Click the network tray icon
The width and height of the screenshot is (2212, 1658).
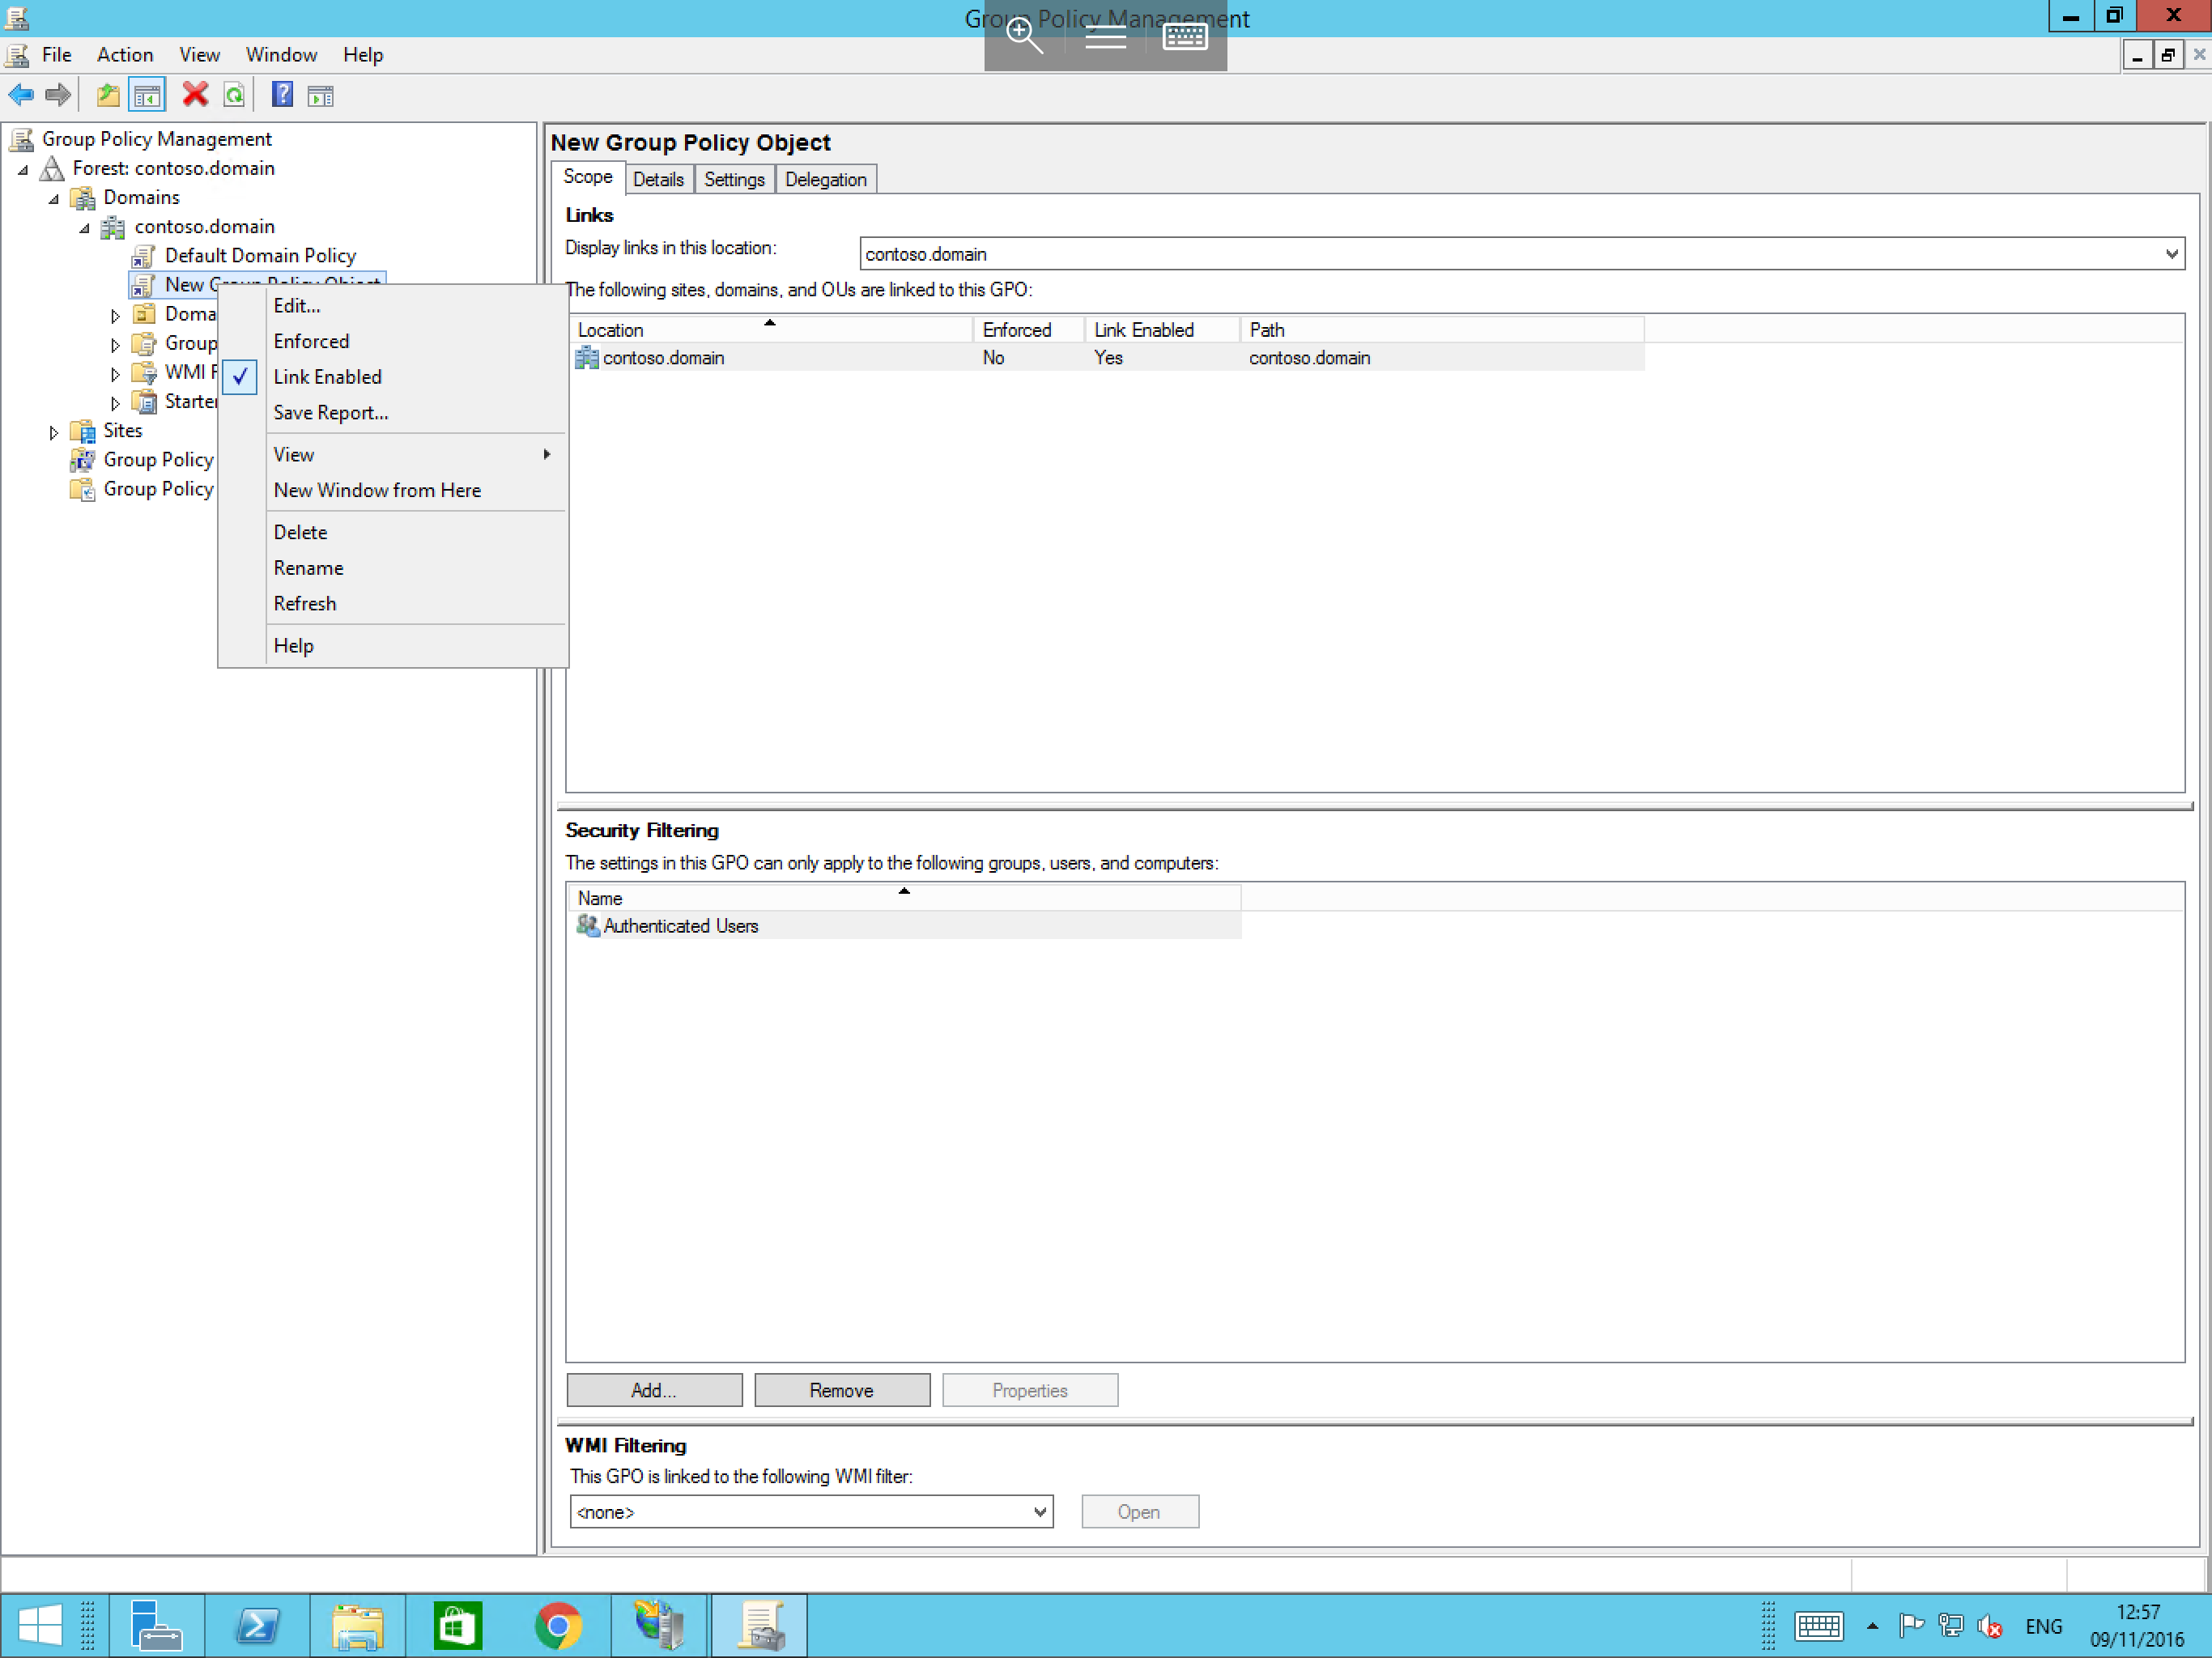tap(1950, 1626)
